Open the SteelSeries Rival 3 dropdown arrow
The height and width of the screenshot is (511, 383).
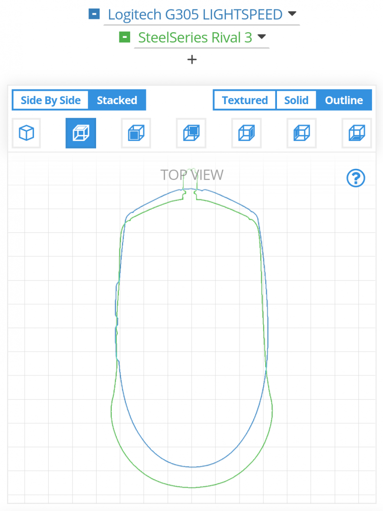point(261,36)
